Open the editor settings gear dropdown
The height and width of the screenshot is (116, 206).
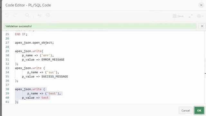point(200,16)
